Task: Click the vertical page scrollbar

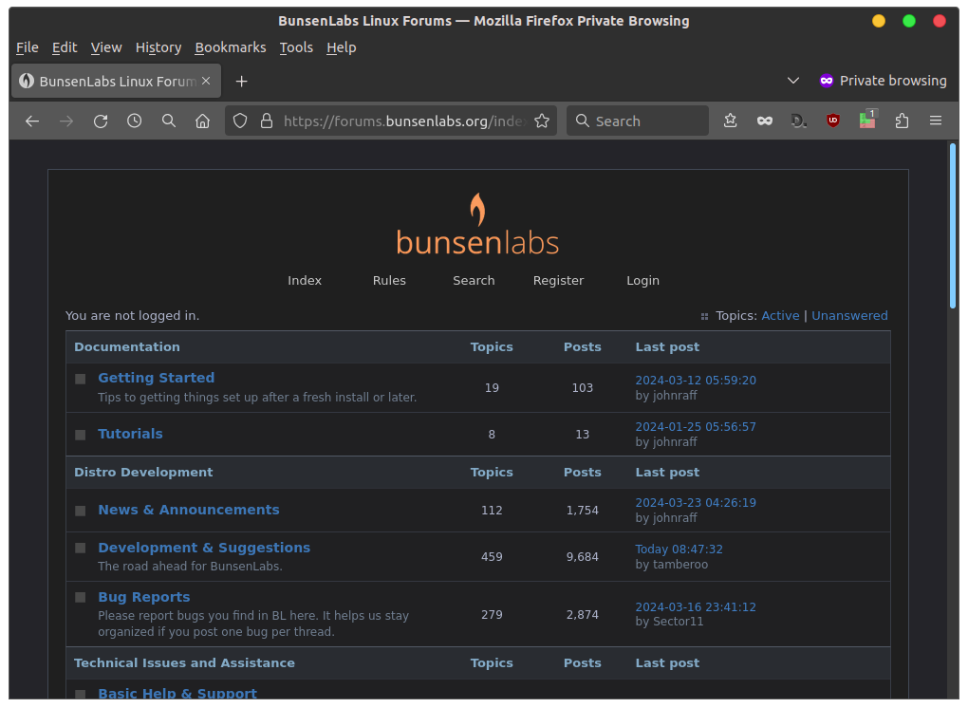Action: [x=954, y=226]
